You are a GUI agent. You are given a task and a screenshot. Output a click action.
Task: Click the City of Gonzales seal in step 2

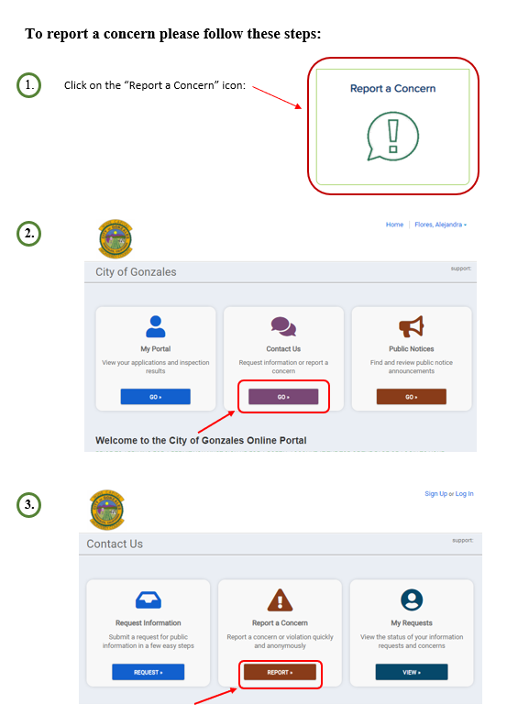click(x=116, y=239)
